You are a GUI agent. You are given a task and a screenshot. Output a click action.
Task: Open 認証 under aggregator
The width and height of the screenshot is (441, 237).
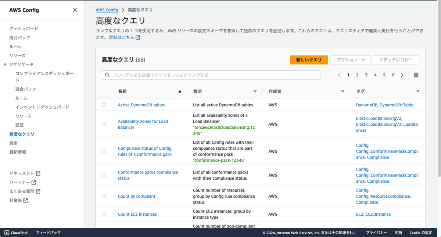point(19,125)
